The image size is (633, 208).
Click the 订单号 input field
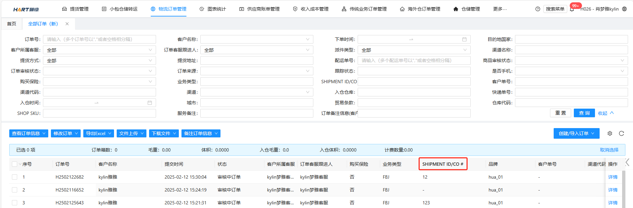pos(99,39)
